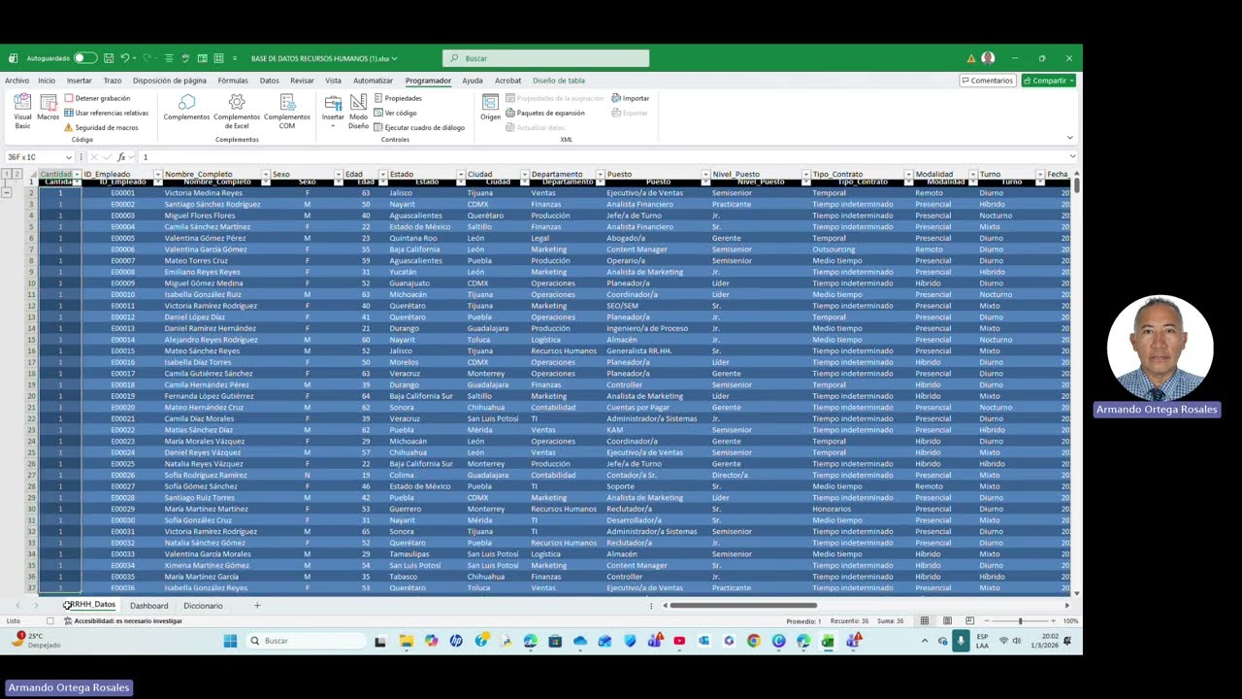1242x699 pixels.
Task: Add a new sheet with the plus button
Action: click(x=257, y=606)
